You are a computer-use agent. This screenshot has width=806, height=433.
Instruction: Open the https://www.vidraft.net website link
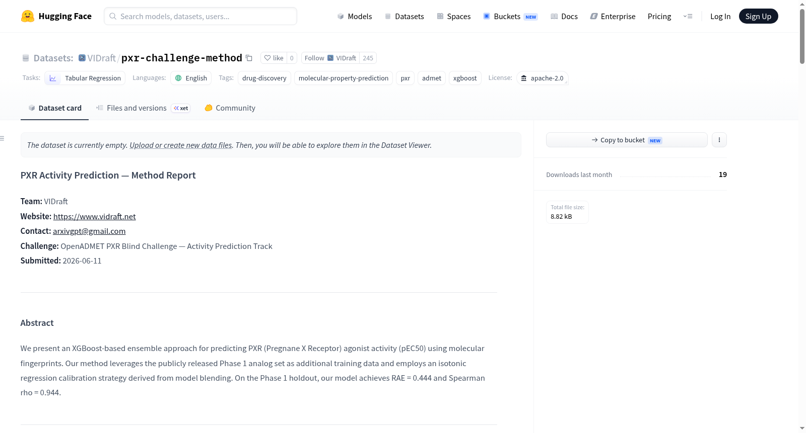(95, 216)
